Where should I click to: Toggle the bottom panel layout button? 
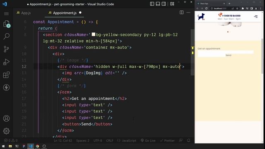(158, 4)
